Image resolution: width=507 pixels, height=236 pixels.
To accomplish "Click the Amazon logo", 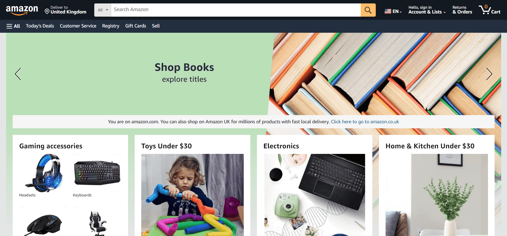I will 22,10.
